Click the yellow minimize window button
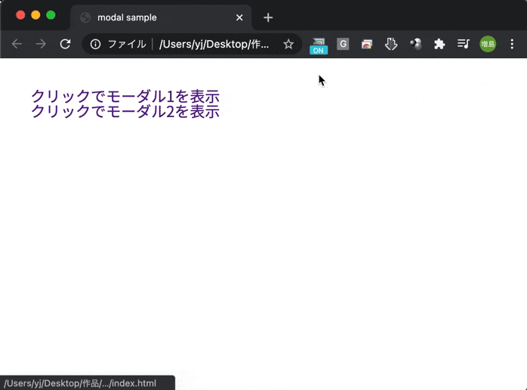Viewport: 527px width, 390px height. [35, 15]
